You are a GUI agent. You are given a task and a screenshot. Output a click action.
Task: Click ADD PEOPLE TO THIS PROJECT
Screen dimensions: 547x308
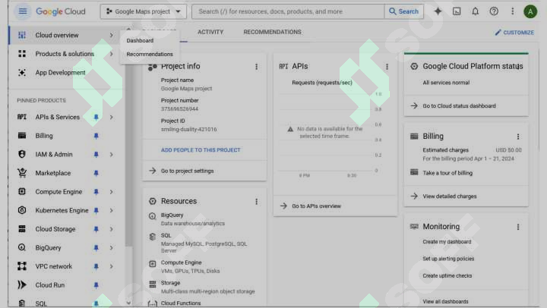pyautogui.click(x=201, y=149)
